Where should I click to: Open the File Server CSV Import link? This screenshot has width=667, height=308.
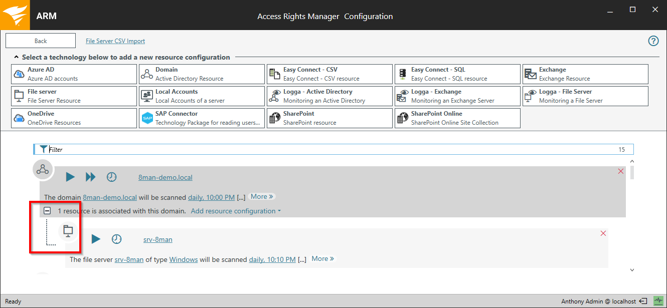coord(115,41)
